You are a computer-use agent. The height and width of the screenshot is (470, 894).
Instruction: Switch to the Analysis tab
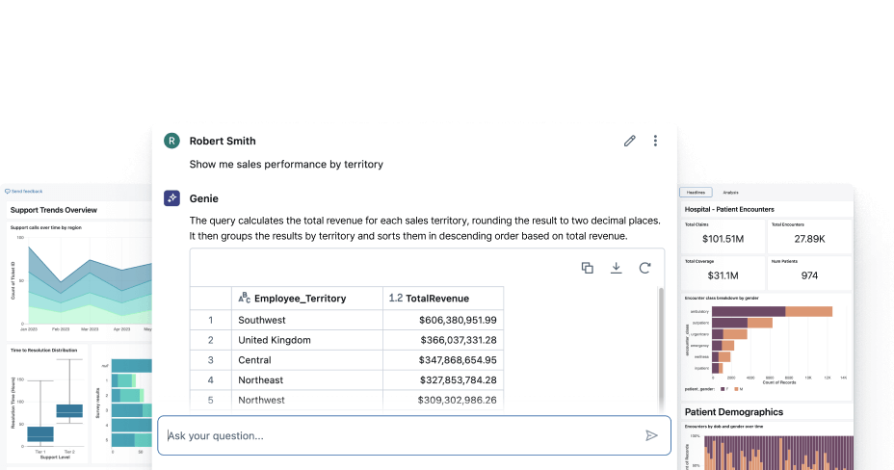(x=730, y=193)
